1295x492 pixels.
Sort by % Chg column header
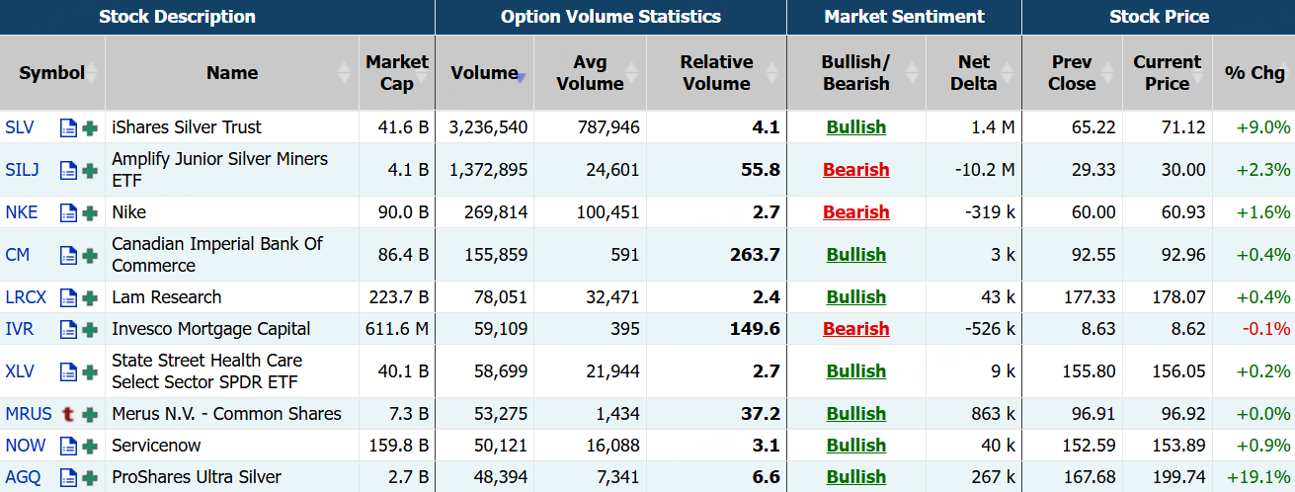coord(1255,73)
